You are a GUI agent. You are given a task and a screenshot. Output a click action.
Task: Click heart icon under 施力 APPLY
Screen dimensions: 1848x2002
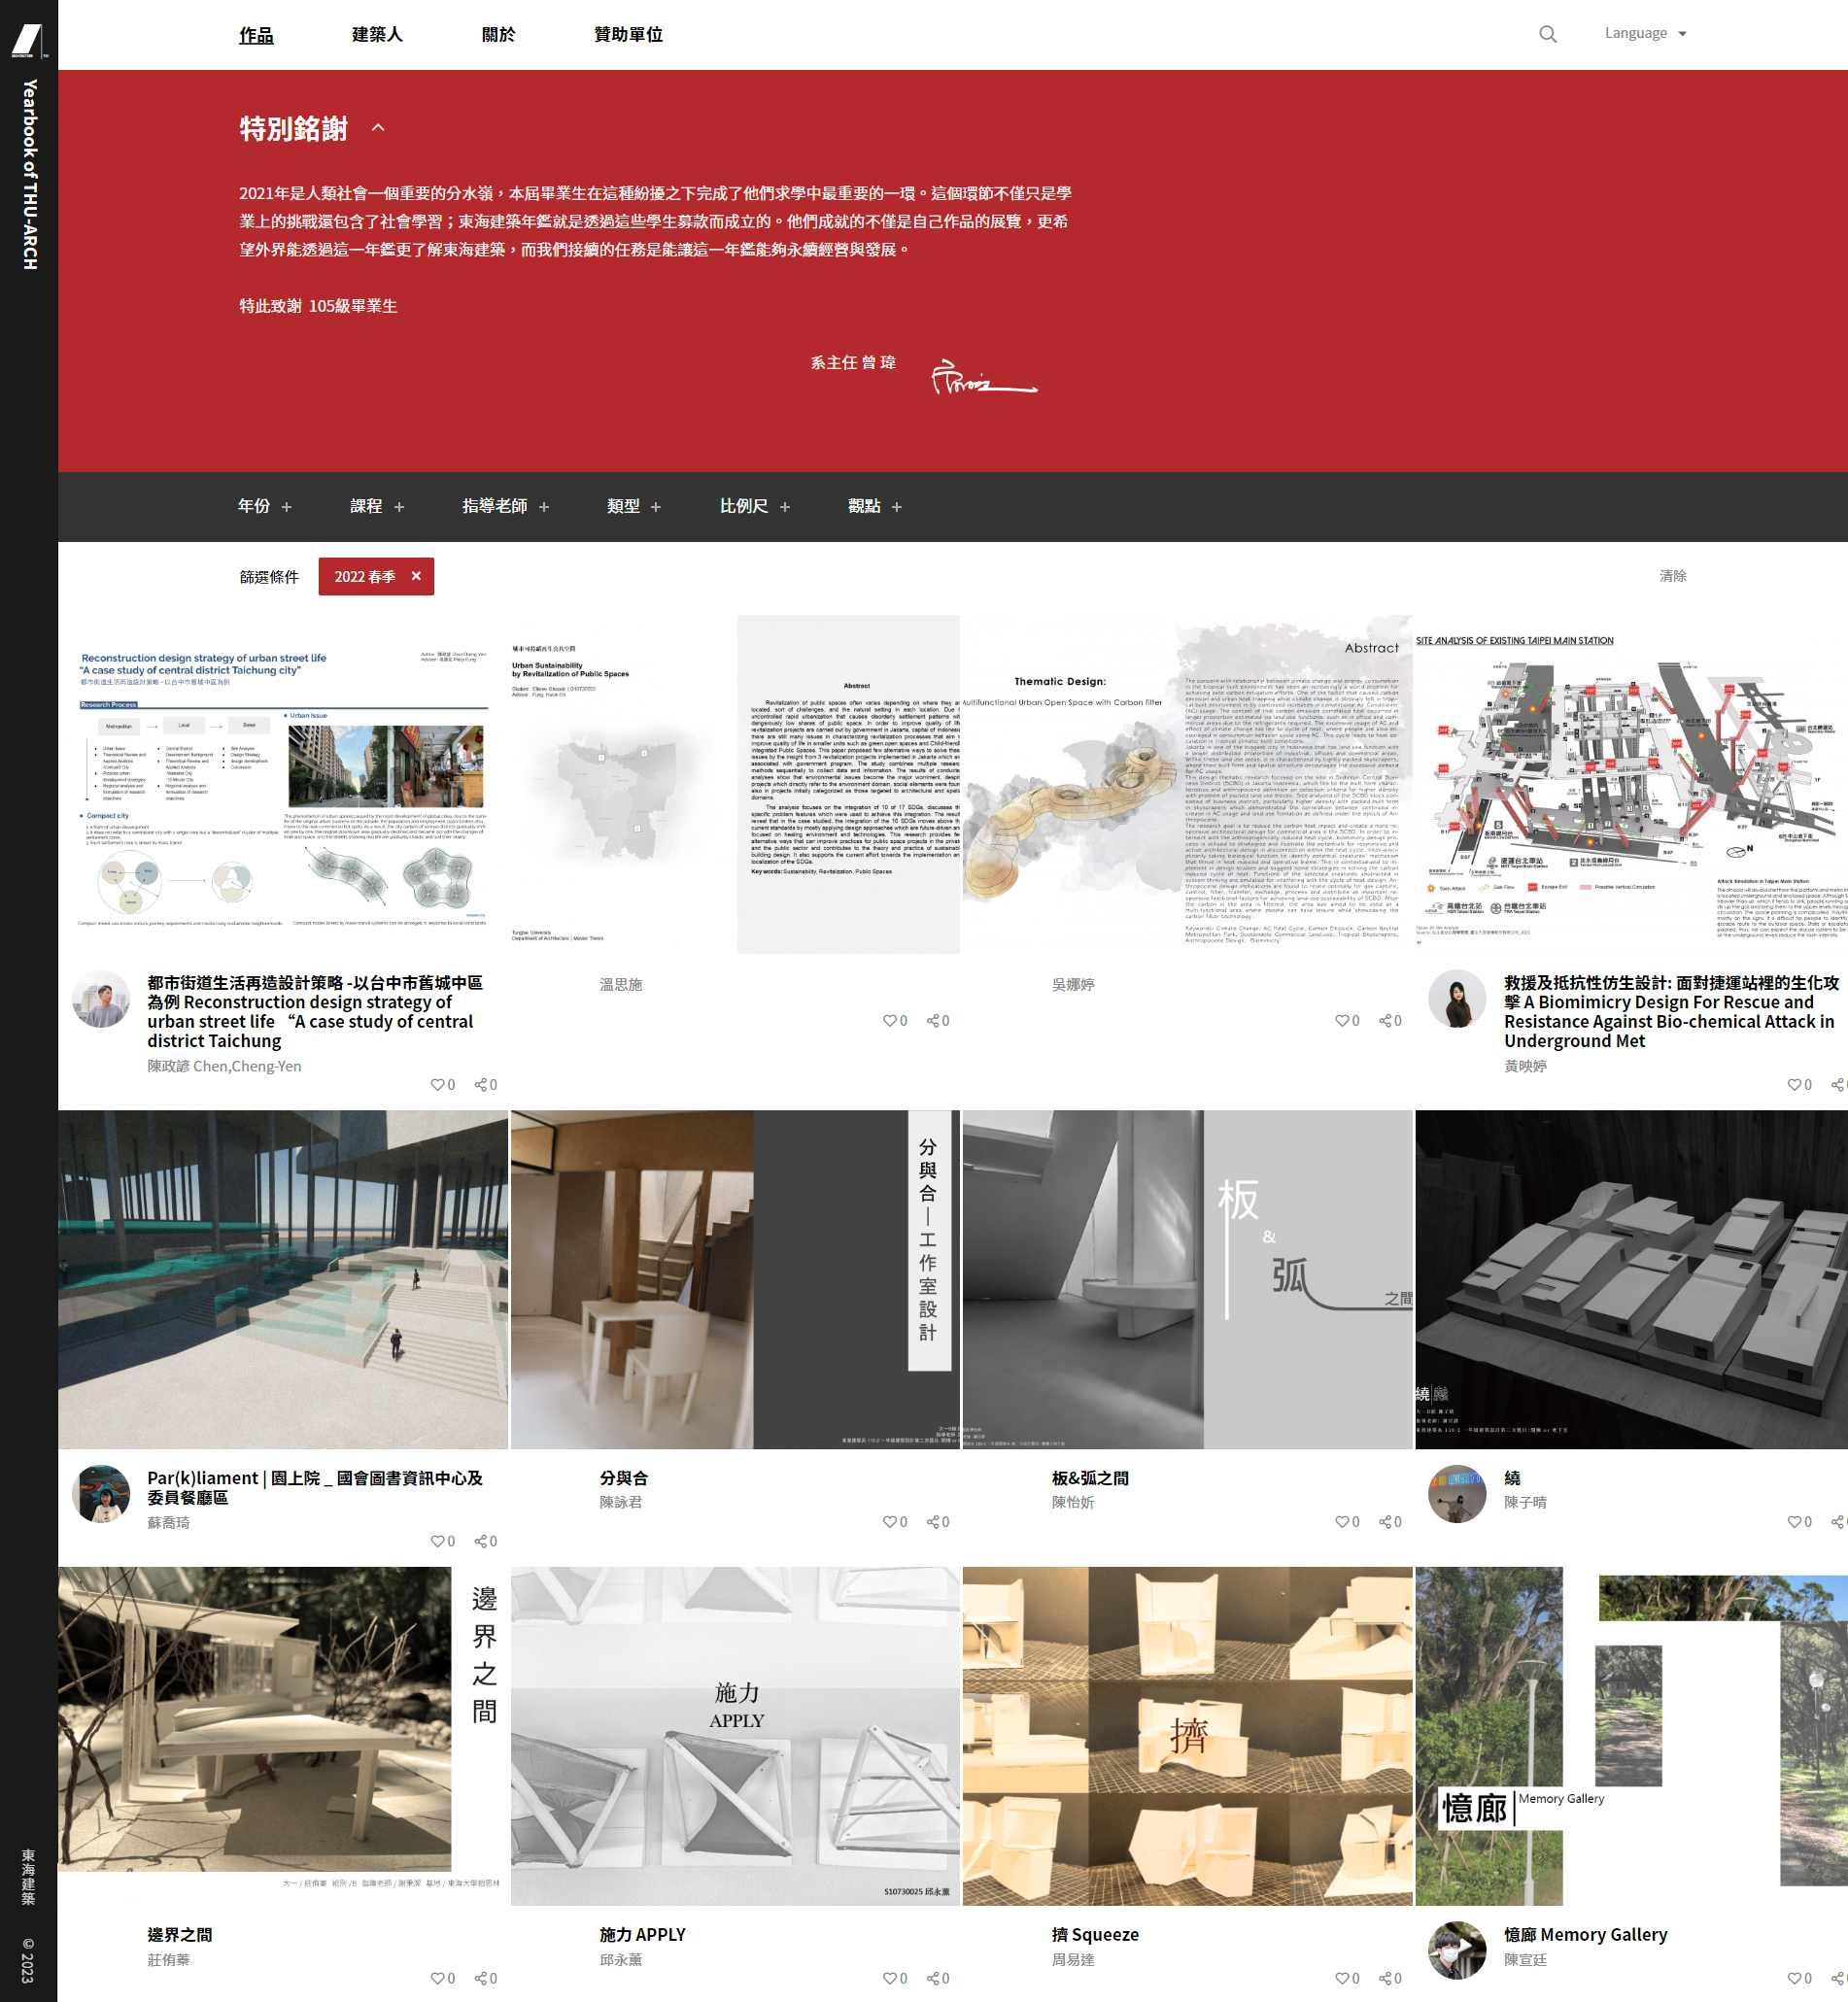(889, 1978)
